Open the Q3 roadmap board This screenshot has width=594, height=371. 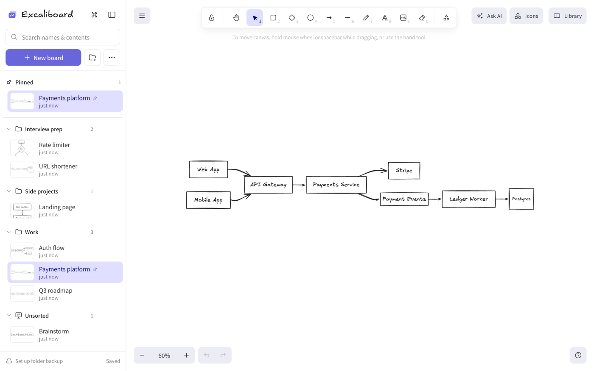[65, 293]
